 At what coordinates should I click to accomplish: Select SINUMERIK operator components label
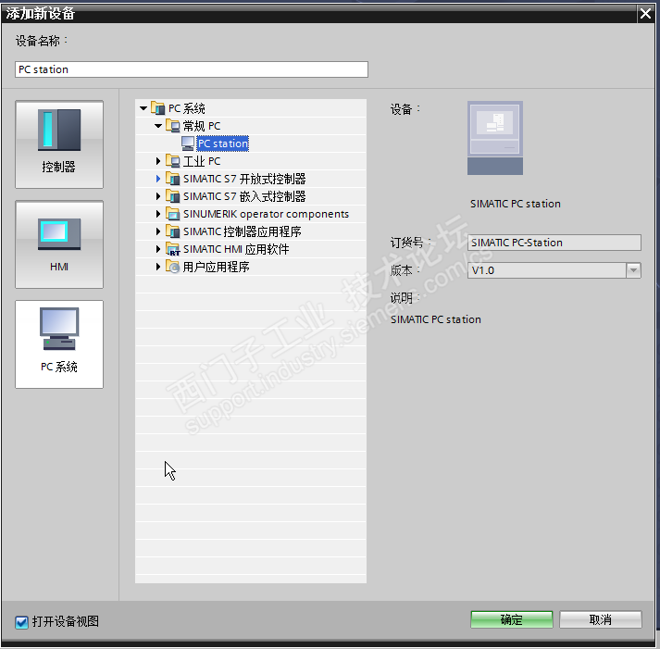266,214
